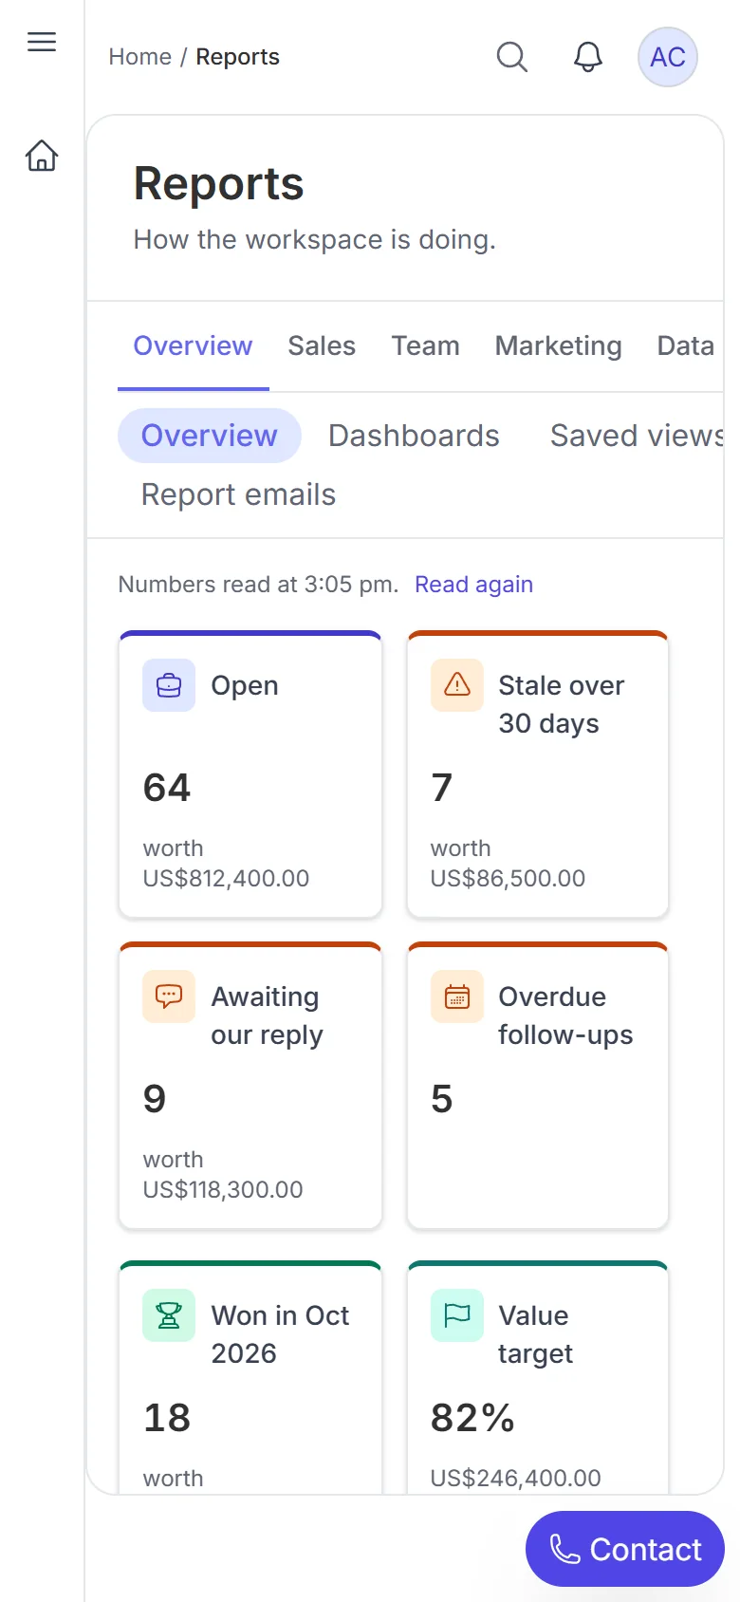Image resolution: width=740 pixels, height=1602 pixels.
Task: Open the Stale over 30 days card
Action: click(538, 774)
